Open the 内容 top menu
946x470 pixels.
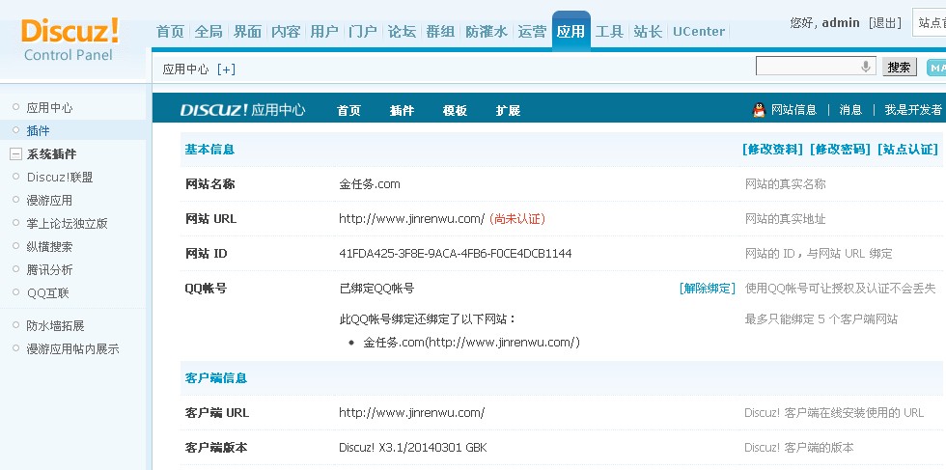pyautogui.click(x=286, y=32)
